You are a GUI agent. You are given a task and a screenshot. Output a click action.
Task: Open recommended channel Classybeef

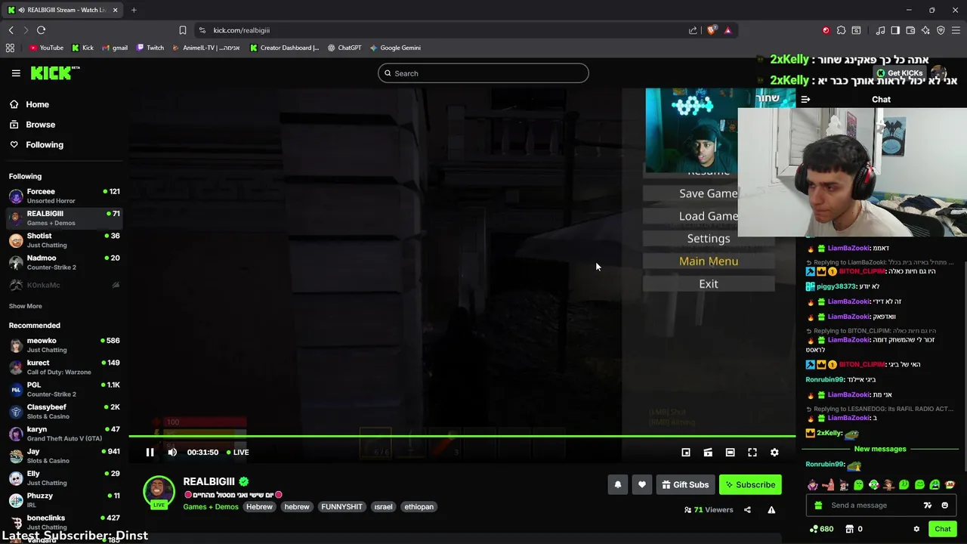64,412
